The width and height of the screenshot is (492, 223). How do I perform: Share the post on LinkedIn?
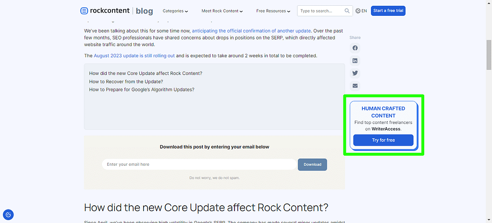coord(355,61)
